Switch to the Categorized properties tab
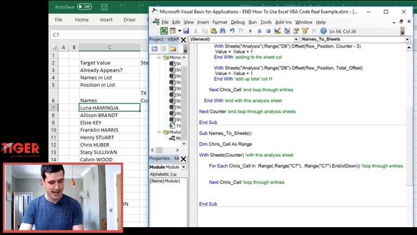This screenshot has height=235, width=417. [174, 174]
